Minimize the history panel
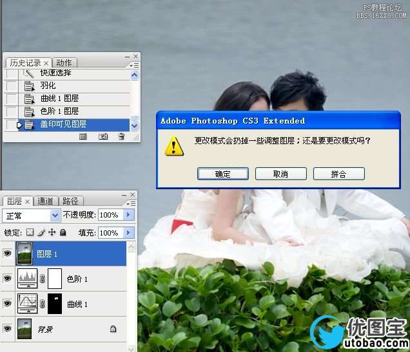Screen dimensions: 410x352 pyautogui.click(x=128, y=57)
